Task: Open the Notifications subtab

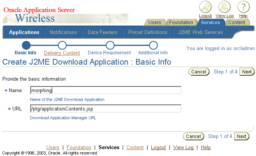Action: click(x=63, y=32)
